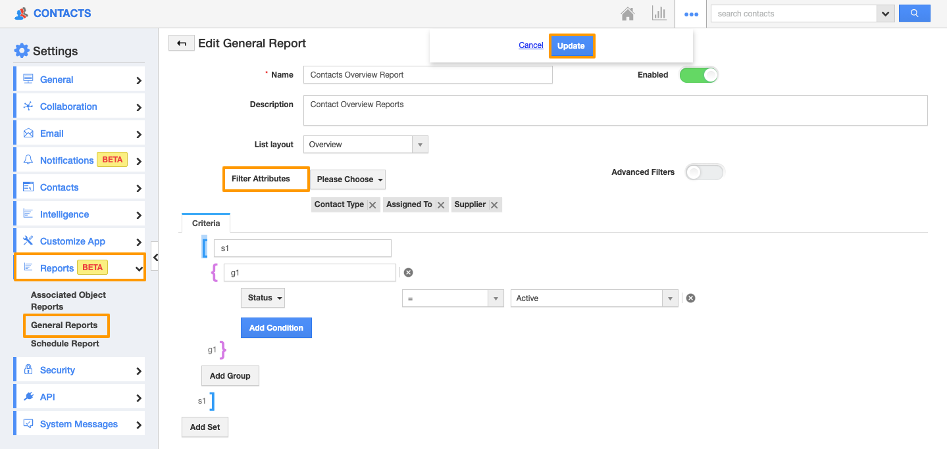This screenshot has height=449, width=947.
Task: Open the Active value dropdown
Action: coord(594,298)
